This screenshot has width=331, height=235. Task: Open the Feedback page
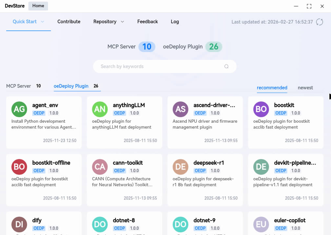[148, 22]
